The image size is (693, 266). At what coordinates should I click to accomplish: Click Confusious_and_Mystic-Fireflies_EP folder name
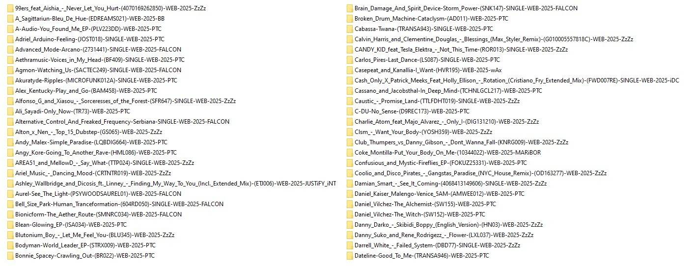pyautogui.click(x=441, y=163)
